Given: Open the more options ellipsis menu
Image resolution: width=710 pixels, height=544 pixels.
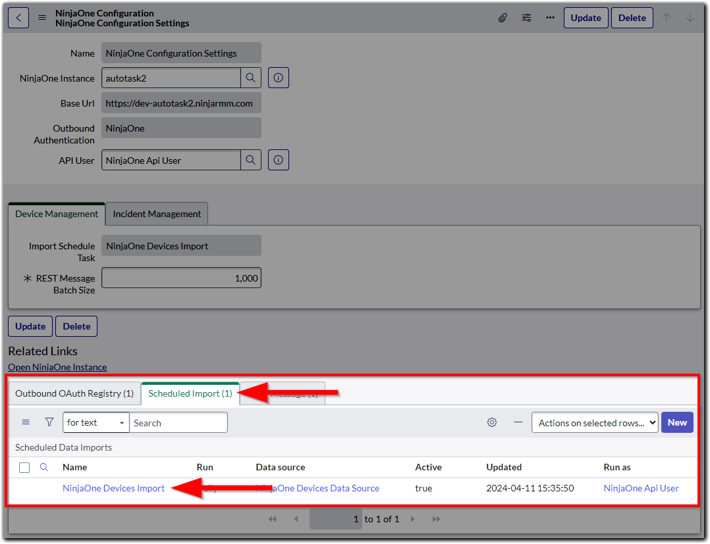Looking at the screenshot, I should click(550, 18).
